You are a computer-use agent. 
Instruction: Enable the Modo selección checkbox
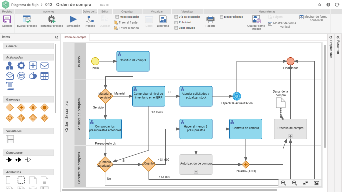pos(117,17)
